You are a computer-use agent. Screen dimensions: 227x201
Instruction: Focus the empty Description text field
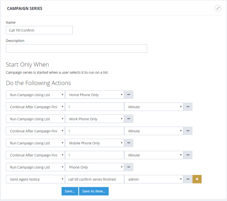76,48
